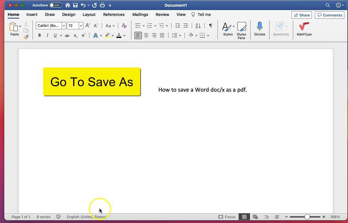
Task: Expand the highlight color options
Action: [112, 35]
